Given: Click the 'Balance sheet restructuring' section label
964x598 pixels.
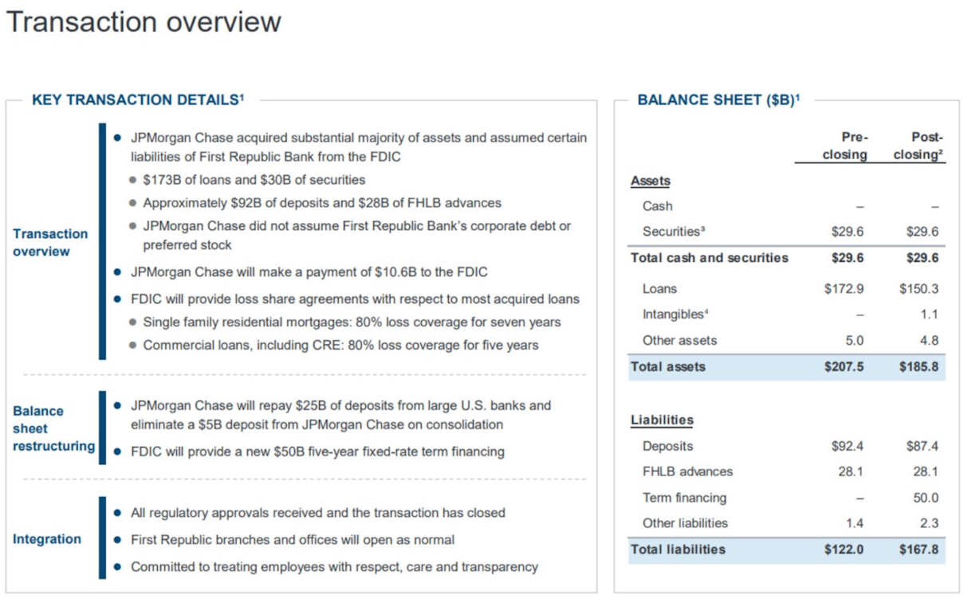Looking at the screenshot, I should point(53,428).
